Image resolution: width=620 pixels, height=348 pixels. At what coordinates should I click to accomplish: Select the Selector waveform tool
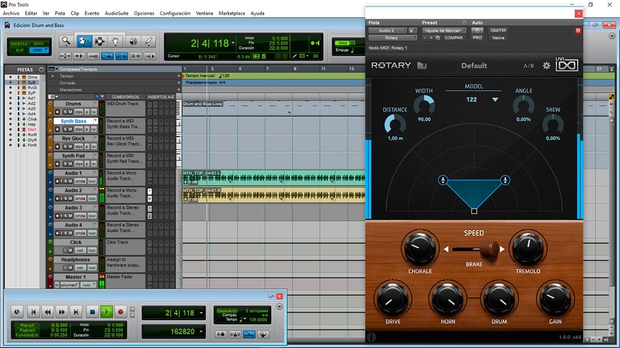[x=99, y=41]
